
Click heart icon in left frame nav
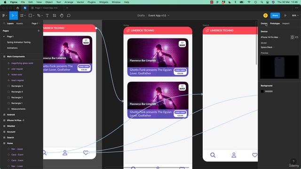pyautogui.click(x=86, y=153)
